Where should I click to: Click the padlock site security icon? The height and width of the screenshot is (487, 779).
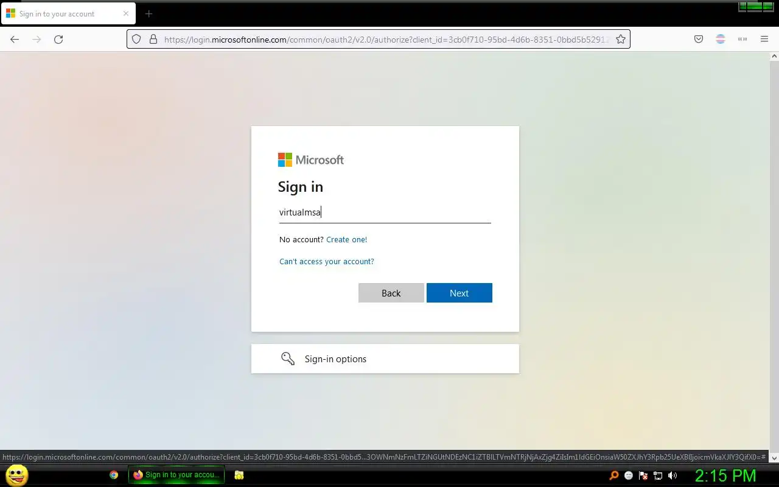153,39
